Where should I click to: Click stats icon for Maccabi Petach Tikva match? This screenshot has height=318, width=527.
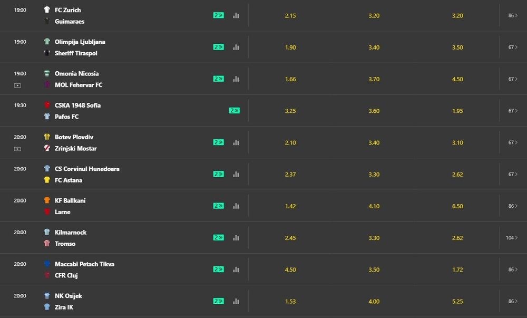pyautogui.click(x=236, y=269)
